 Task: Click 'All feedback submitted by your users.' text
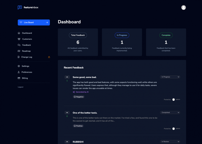coord(78,50)
